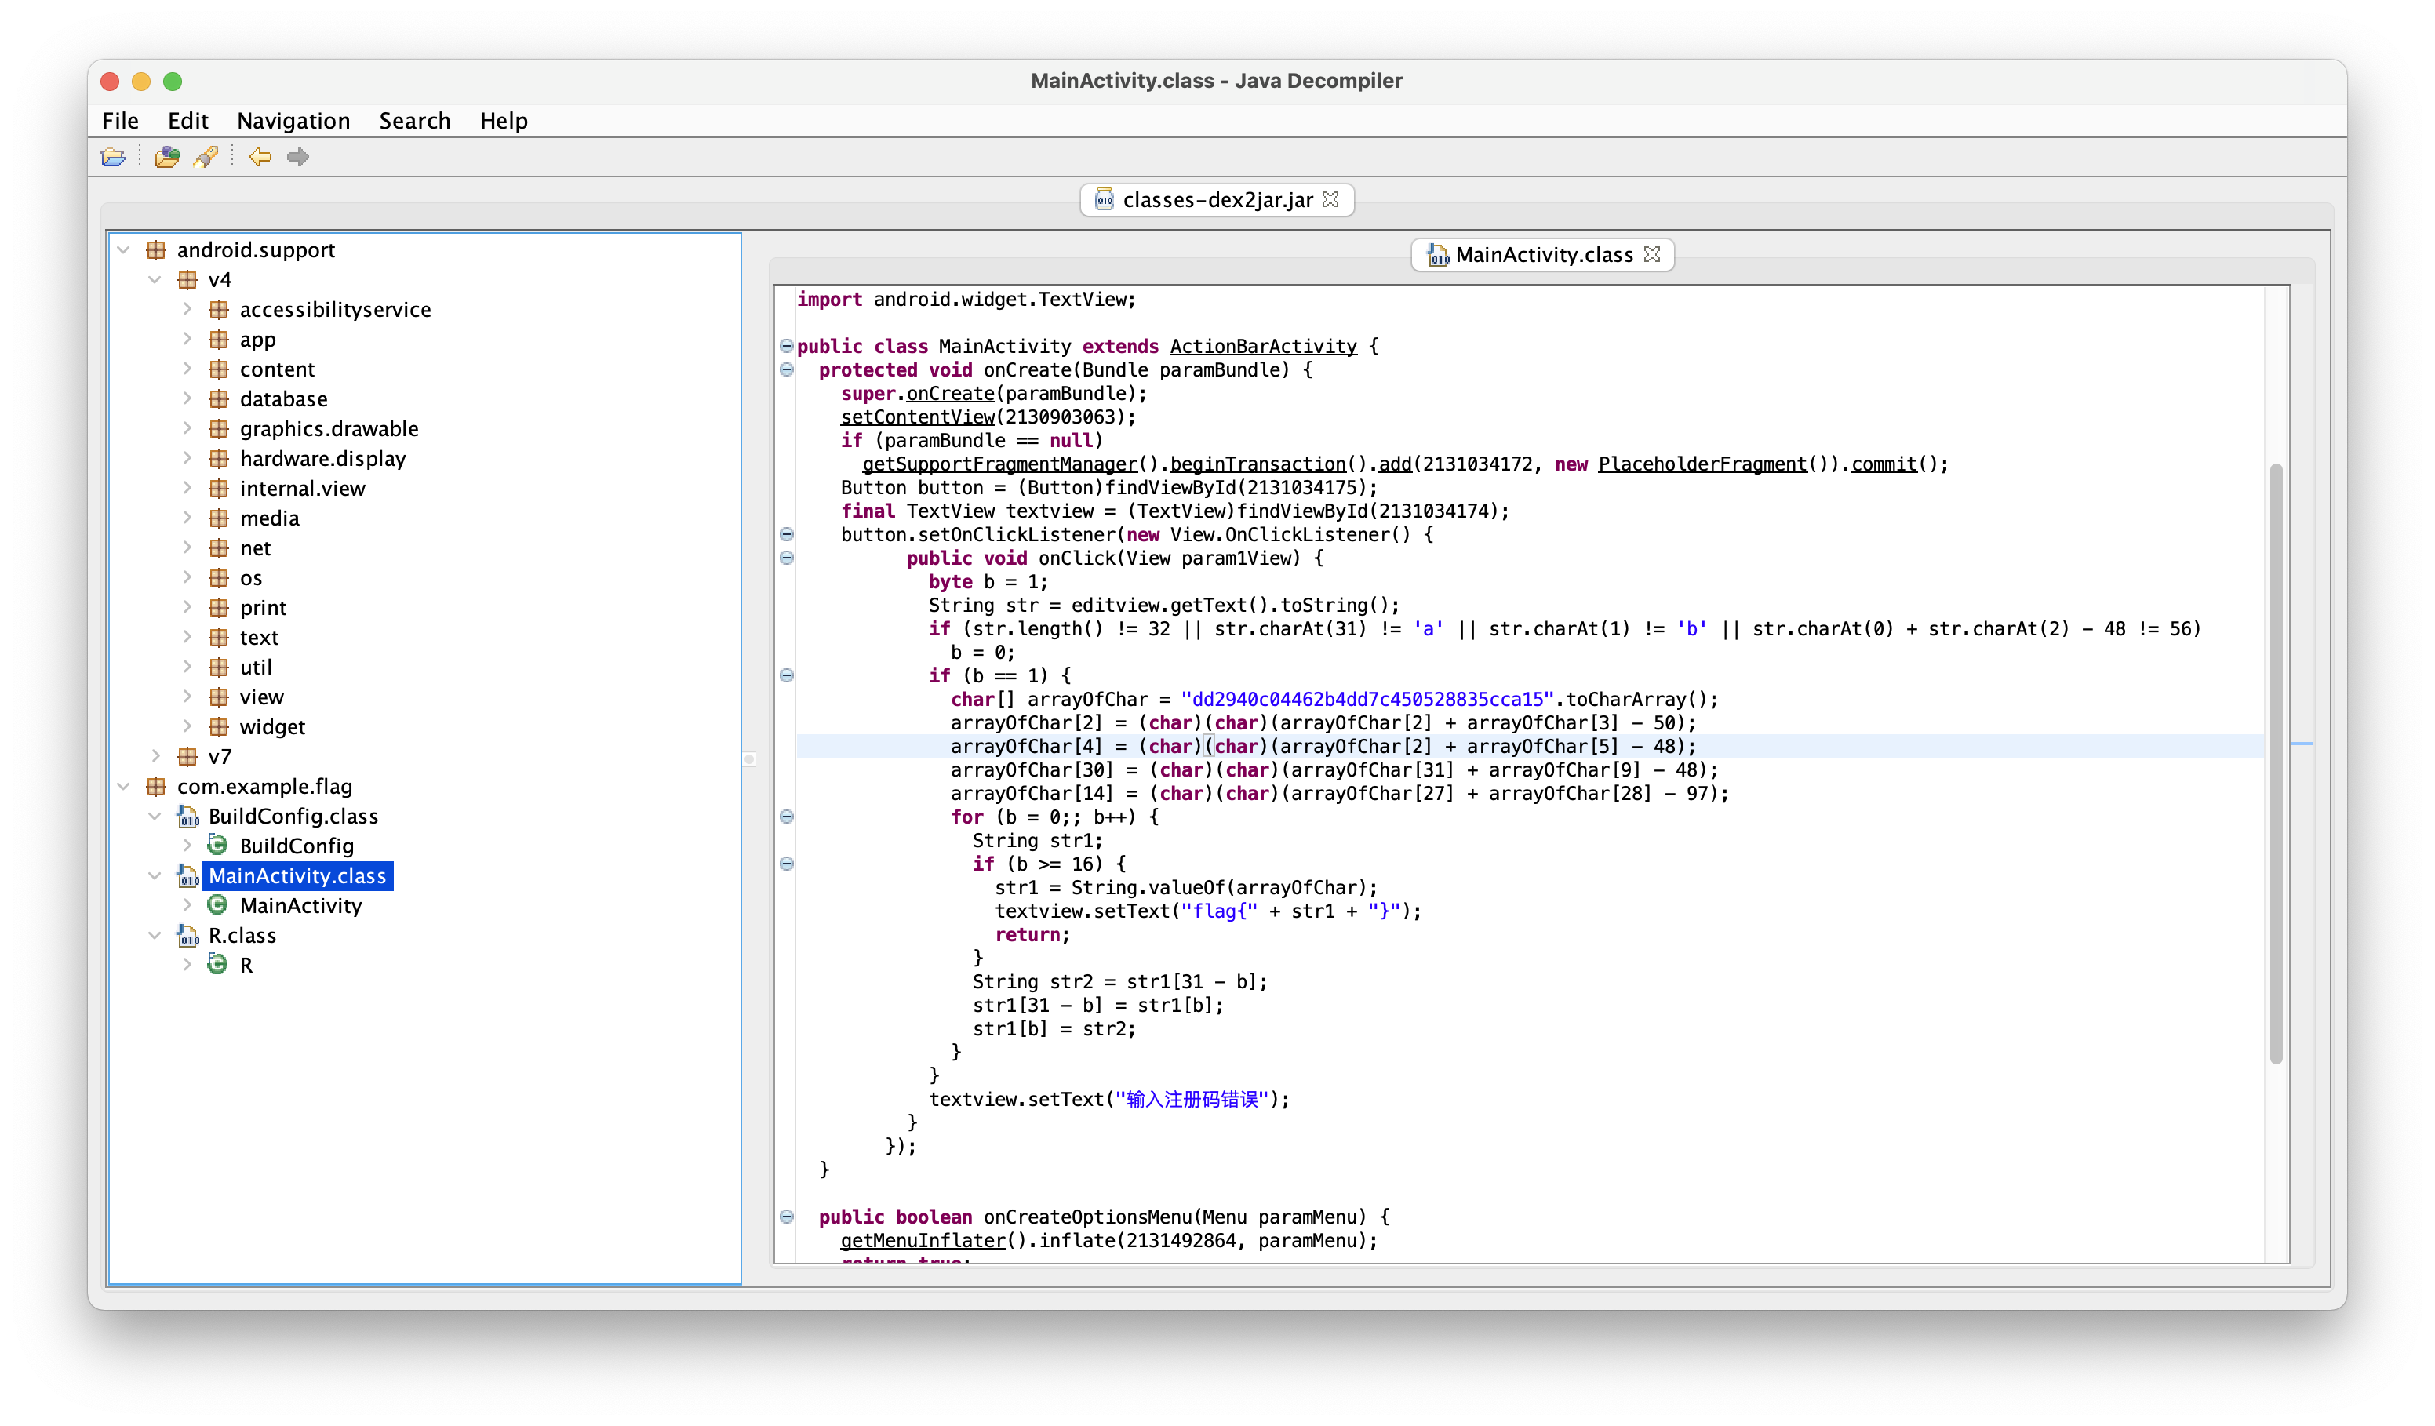Fold the onCreateOptionsMenu method block
2435x1426 pixels.
click(787, 1217)
